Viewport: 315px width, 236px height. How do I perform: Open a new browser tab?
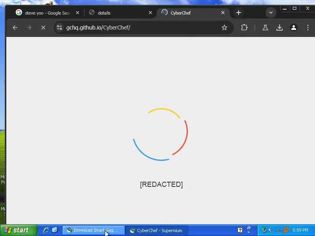point(239,13)
